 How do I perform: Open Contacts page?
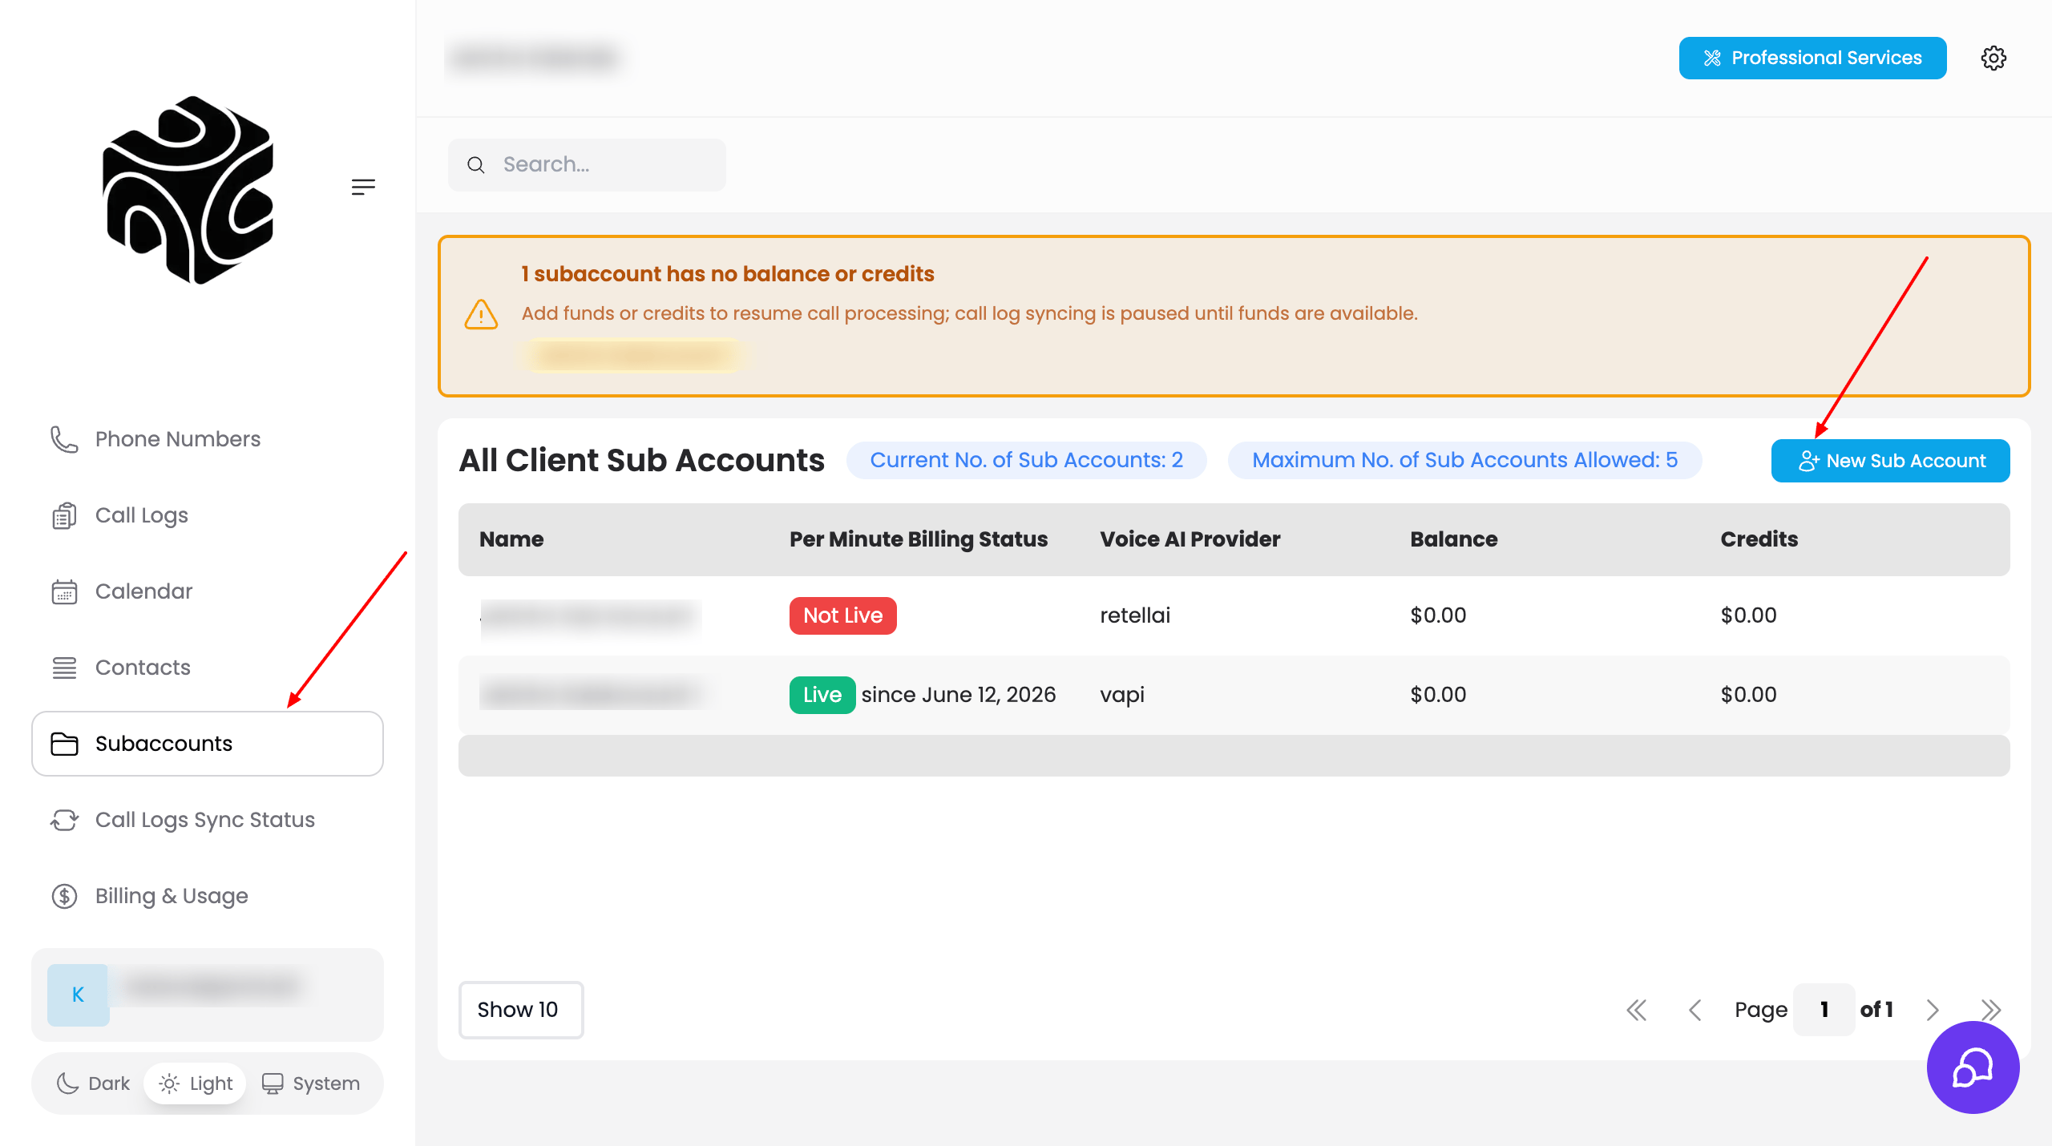(208, 668)
